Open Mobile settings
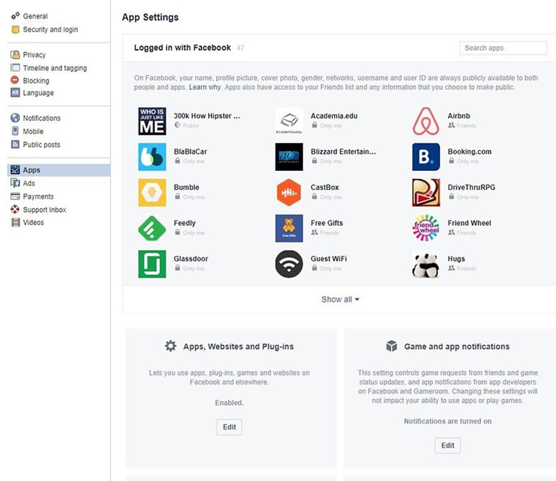 pyautogui.click(x=33, y=131)
